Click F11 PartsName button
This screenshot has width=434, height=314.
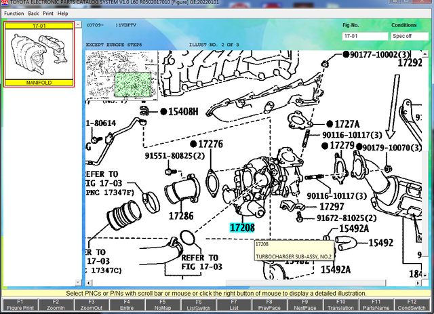pos(376,305)
